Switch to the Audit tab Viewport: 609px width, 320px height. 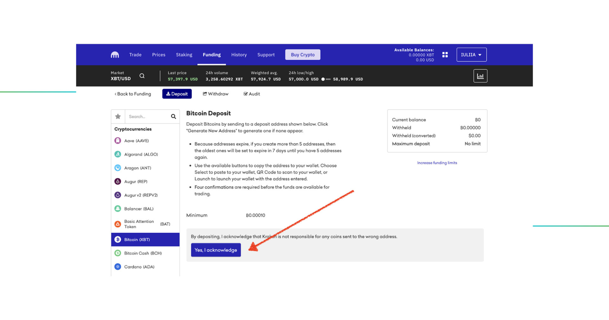tap(252, 94)
